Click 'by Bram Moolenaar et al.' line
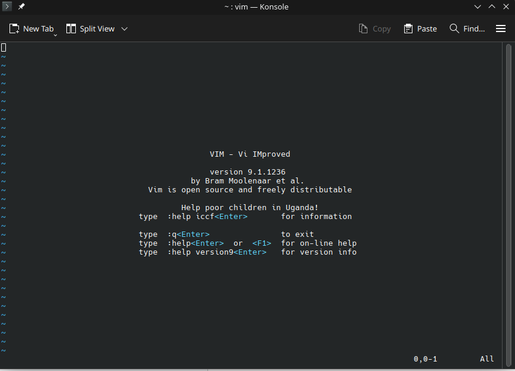Image resolution: width=515 pixels, height=371 pixels. [x=247, y=181]
